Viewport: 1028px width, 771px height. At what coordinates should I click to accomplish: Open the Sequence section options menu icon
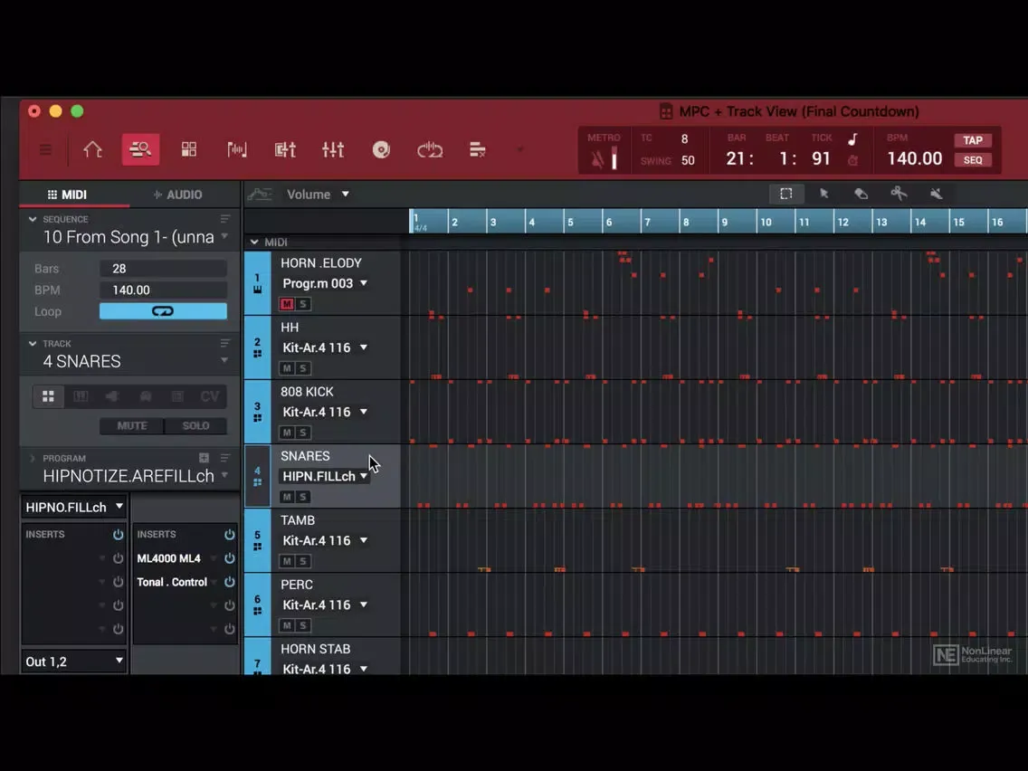pos(225,219)
